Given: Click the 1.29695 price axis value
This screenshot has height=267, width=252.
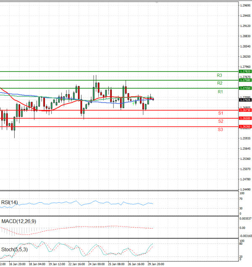Looking at the screenshot, I should [245, 5].
